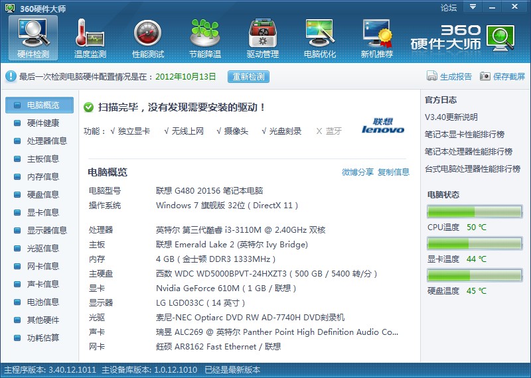Image resolution: width=531 pixels, height=378 pixels.
Task: Open 台式电脑处理器性能排行榜 link
Action: pyautogui.click(x=473, y=169)
